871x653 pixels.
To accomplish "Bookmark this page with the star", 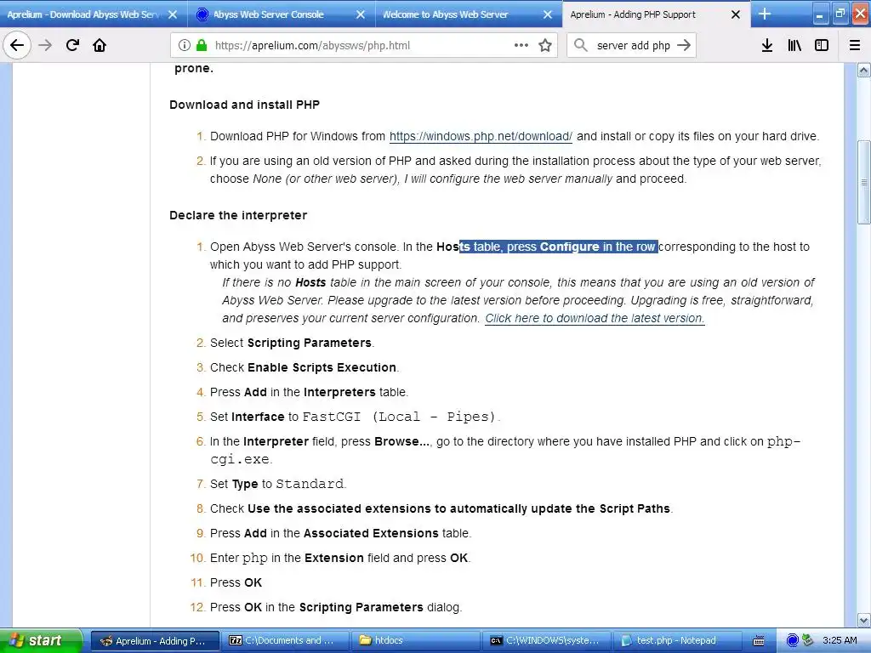I will click(545, 45).
